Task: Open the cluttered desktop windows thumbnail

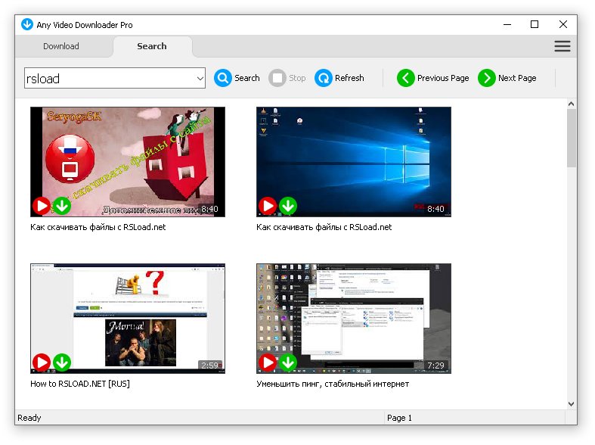Action: pos(354,319)
